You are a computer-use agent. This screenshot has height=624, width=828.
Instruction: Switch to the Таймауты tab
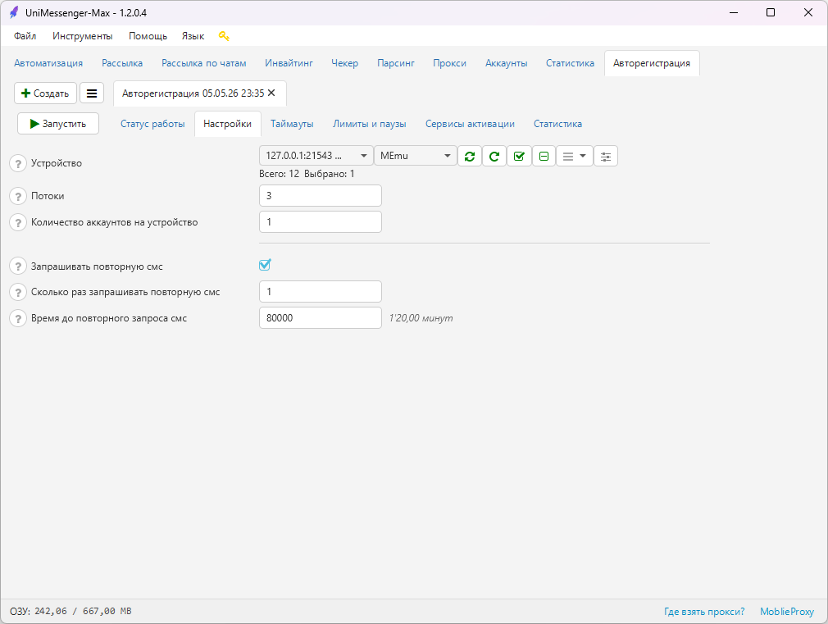tap(292, 124)
